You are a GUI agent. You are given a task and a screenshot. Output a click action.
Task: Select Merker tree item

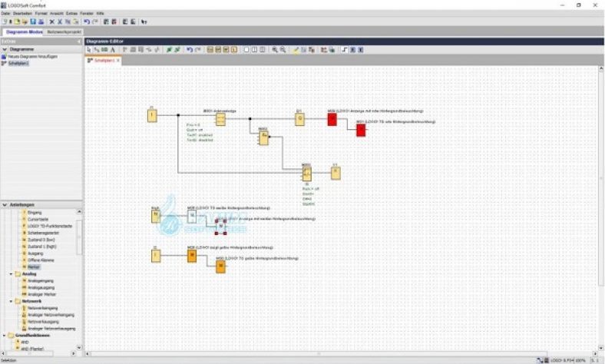34,267
